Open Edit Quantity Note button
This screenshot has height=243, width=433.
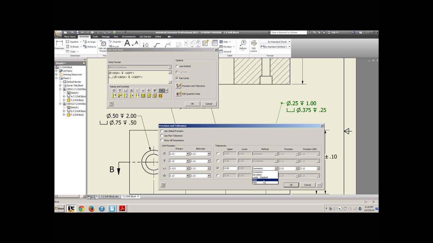(x=179, y=94)
